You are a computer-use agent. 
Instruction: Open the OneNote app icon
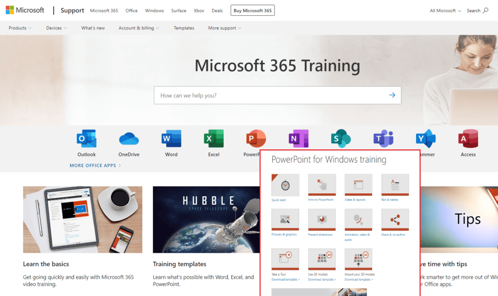pos(299,139)
